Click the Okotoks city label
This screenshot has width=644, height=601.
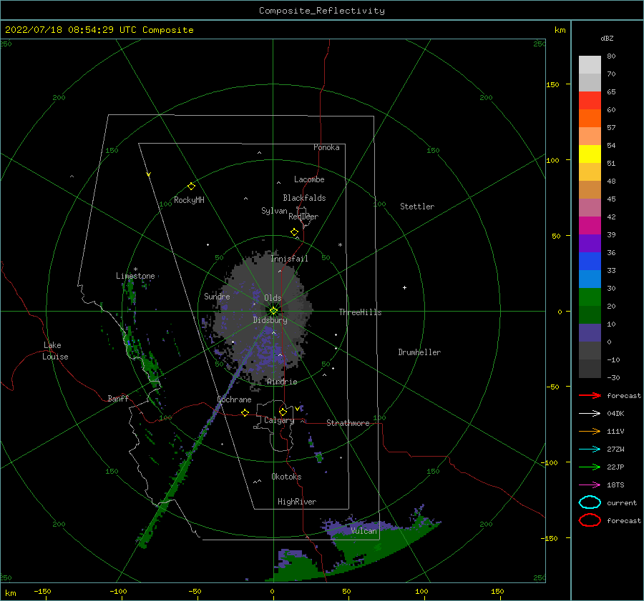[x=286, y=476]
